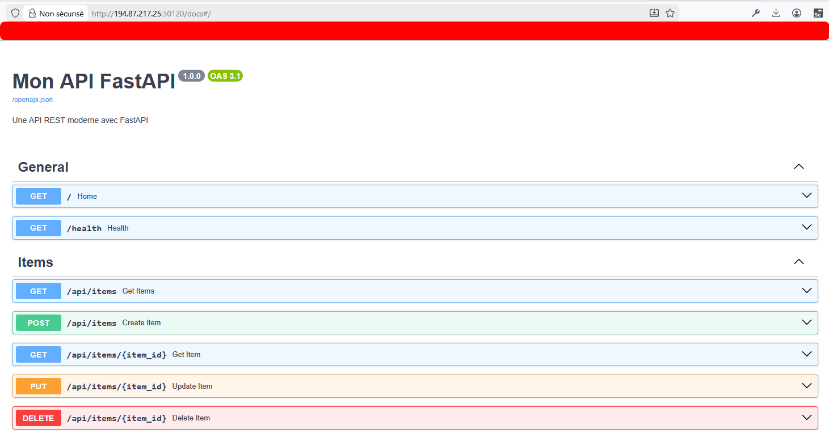
Task: Click the GET button for Home endpoint
Action: (x=39, y=196)
